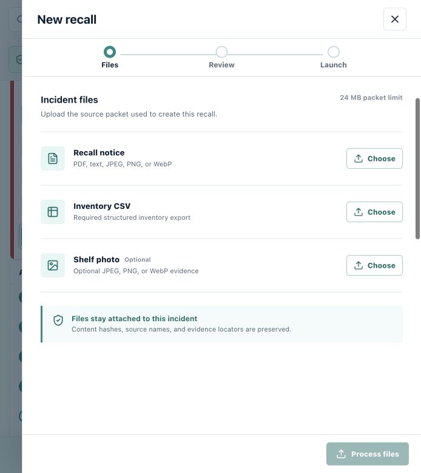Image resolution: width=421 pixels, height=473 pixels.
Task: Click the Recall notice document icon
Action: [x=53, y=158]
